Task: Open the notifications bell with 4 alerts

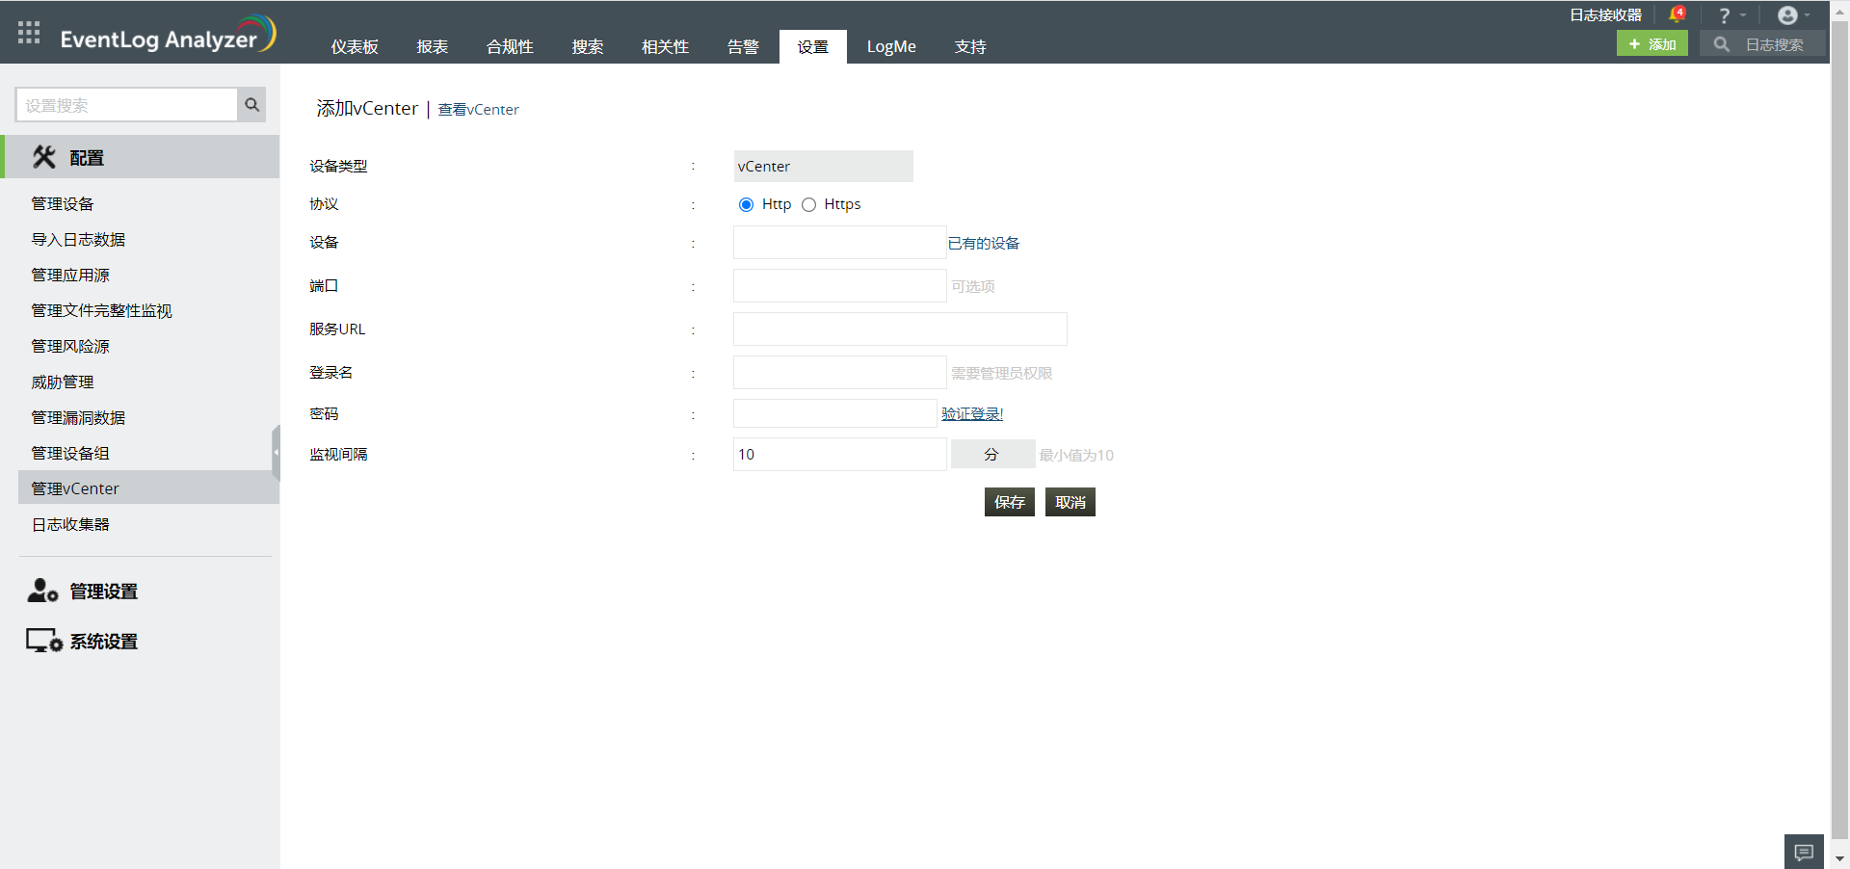Action: [x=1678, y=13]
